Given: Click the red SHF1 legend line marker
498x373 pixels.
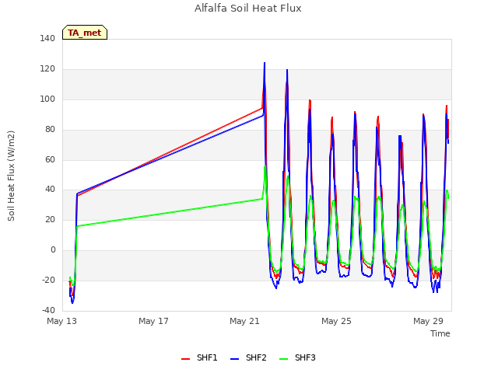Looking at the screenshot, I should click(185, 359).
